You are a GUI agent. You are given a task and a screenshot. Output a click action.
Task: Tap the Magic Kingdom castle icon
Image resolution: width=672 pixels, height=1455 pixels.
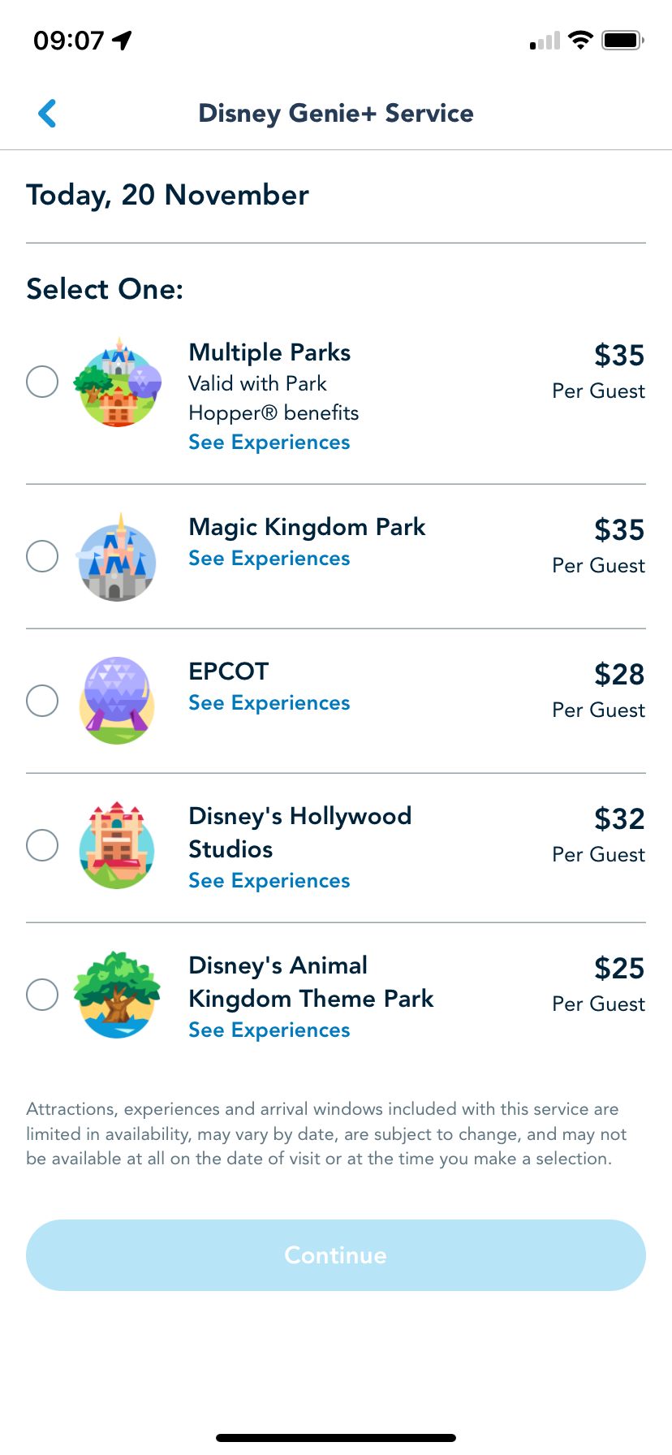click(118, 558)
